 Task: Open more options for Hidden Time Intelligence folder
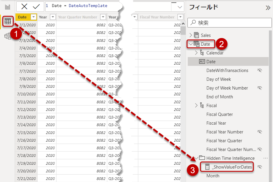[x=265, y=158]
